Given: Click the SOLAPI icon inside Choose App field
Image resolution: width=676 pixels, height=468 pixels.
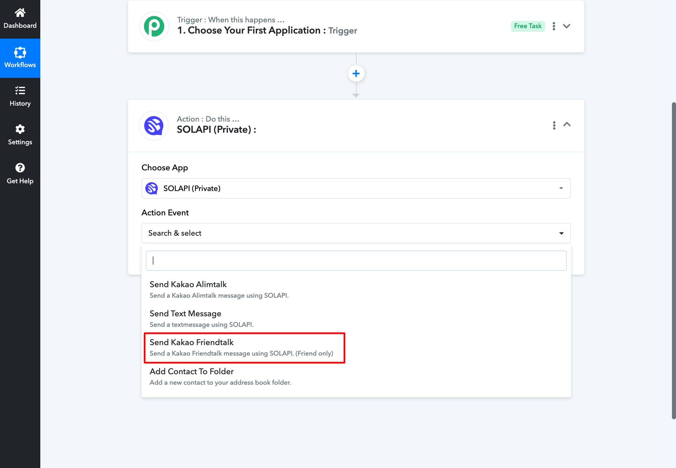Looking at the screenshot, I should tap(152, 188).
